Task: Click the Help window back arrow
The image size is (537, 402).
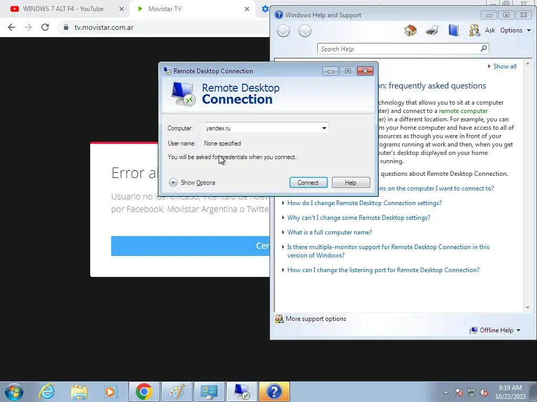Action: (283, 31)
